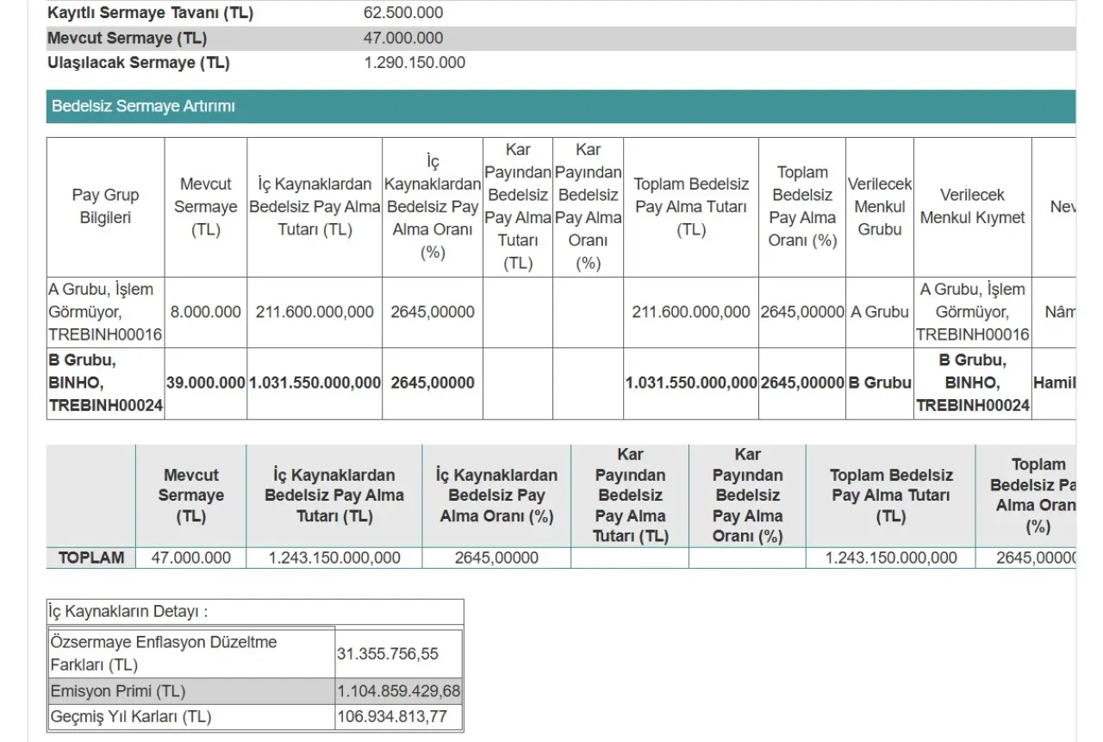Screen dimensions: 1103x742
Task: Select the B Grubu capital value 39.000.000
Action: (x=205, y=383)
